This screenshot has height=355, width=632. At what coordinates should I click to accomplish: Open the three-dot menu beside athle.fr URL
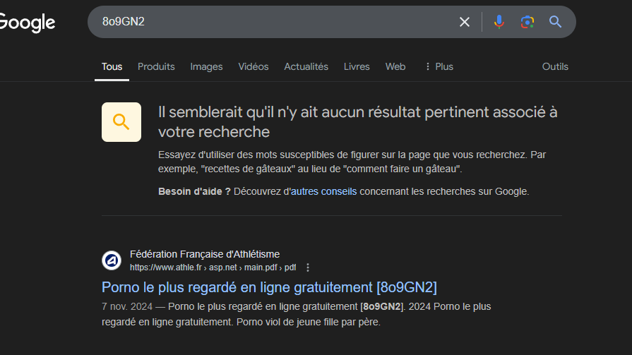click(x=308, y=267)
